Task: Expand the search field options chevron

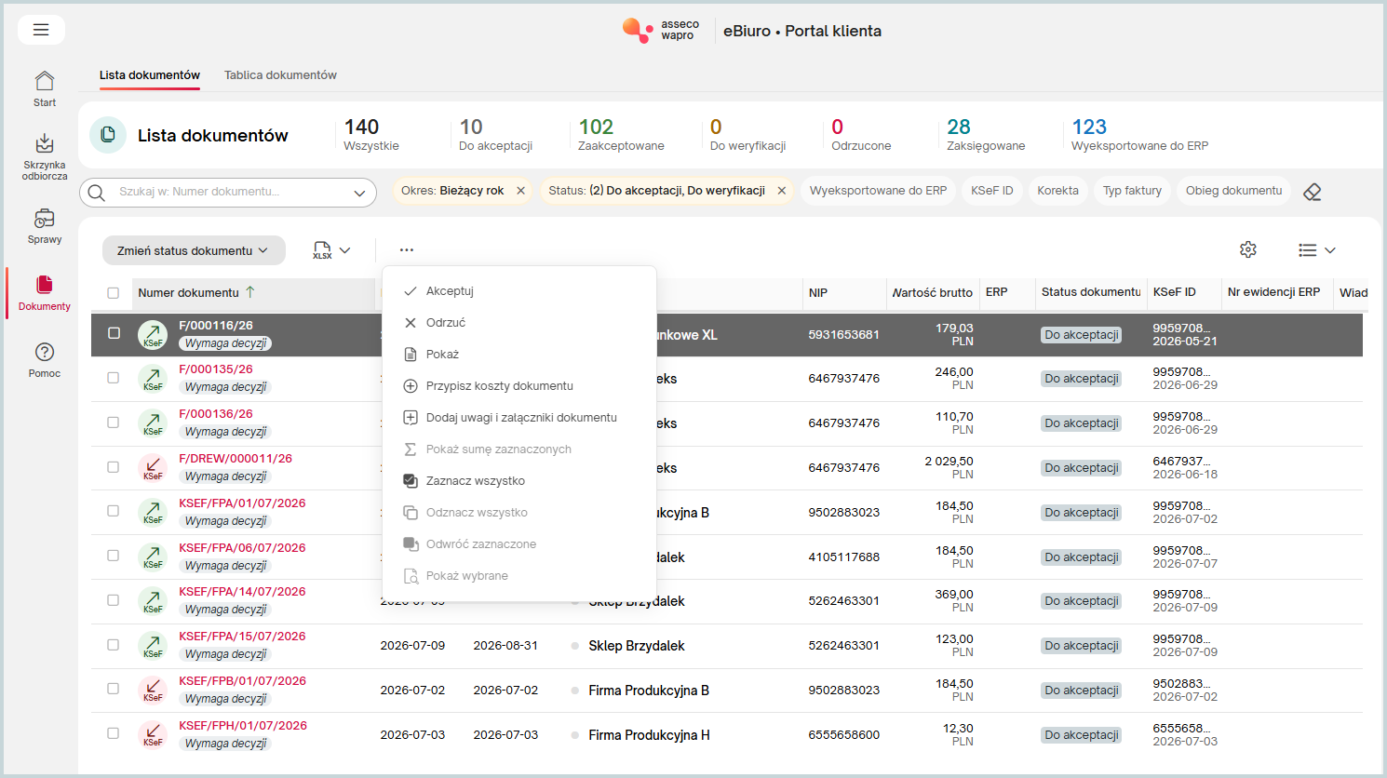Action: [359, 193]
